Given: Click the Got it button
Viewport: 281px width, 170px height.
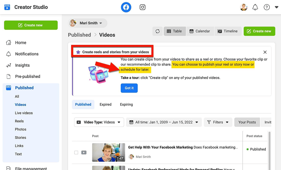Looking at the screenshot, I should coord(129,88).
